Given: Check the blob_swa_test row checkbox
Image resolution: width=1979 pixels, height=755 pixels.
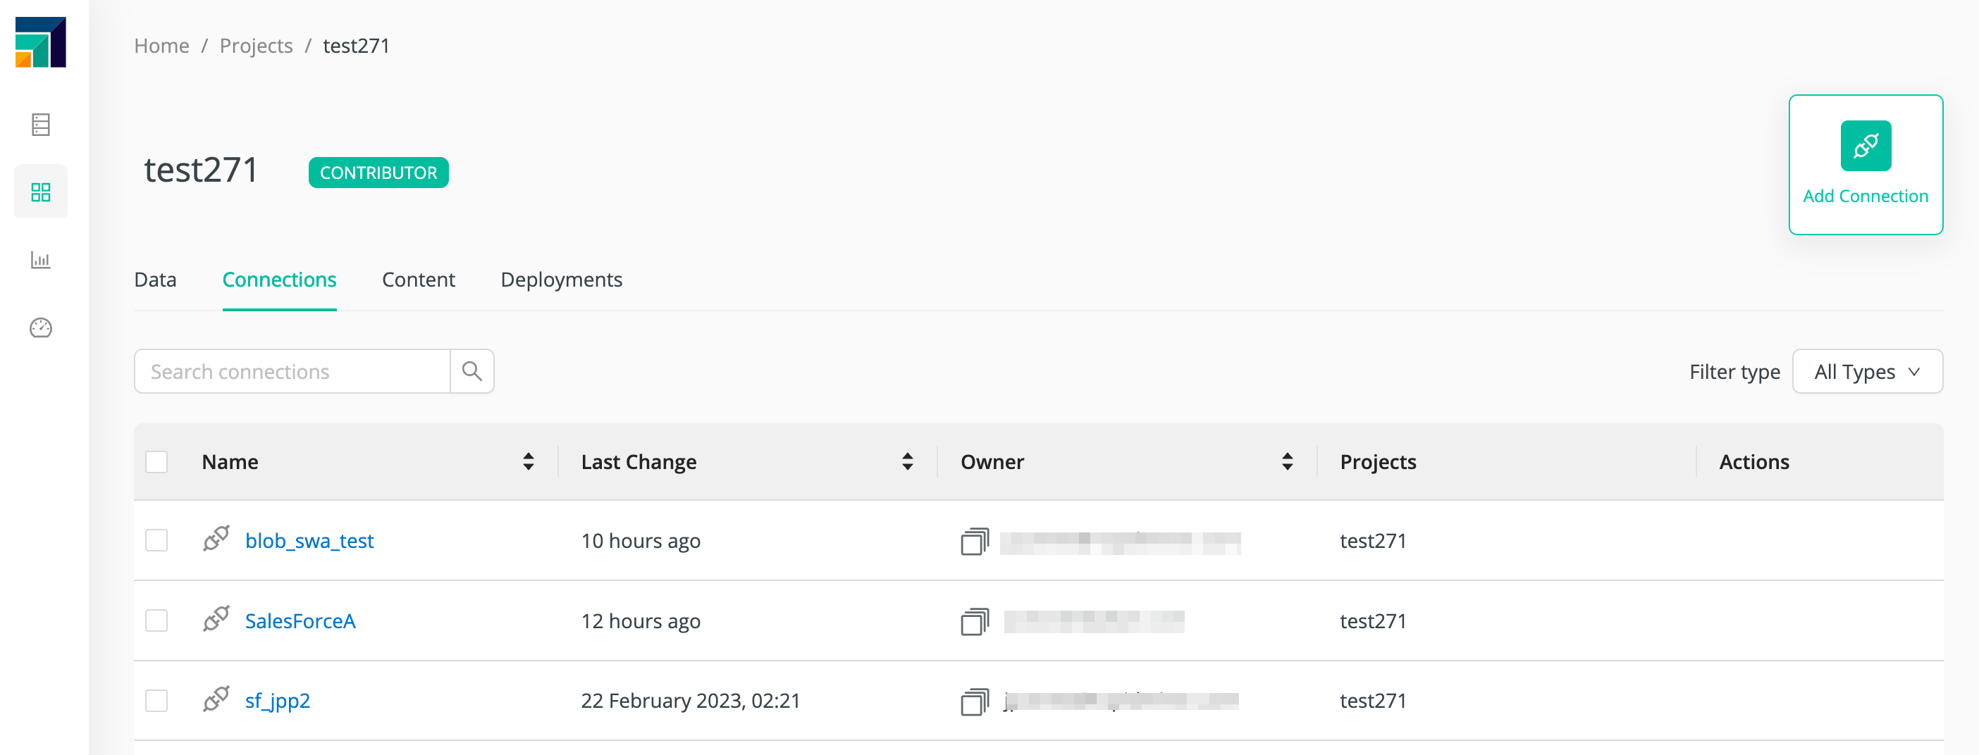Looking at the screenshot, I should [x=156, y=541].
